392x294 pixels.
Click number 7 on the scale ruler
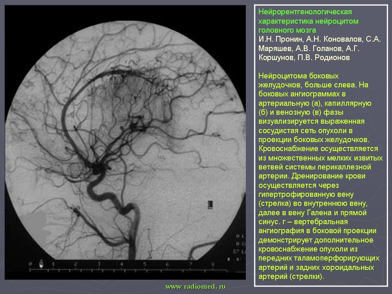point(191,265)
